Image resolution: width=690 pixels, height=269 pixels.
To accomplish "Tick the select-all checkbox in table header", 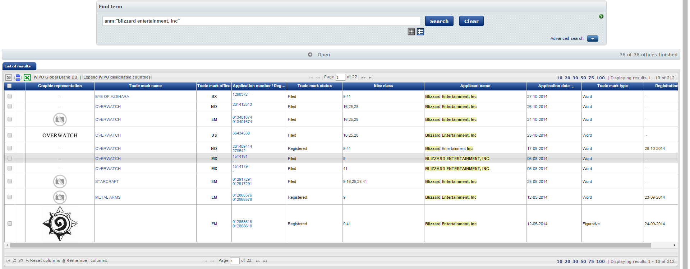I will pos(9,86).
